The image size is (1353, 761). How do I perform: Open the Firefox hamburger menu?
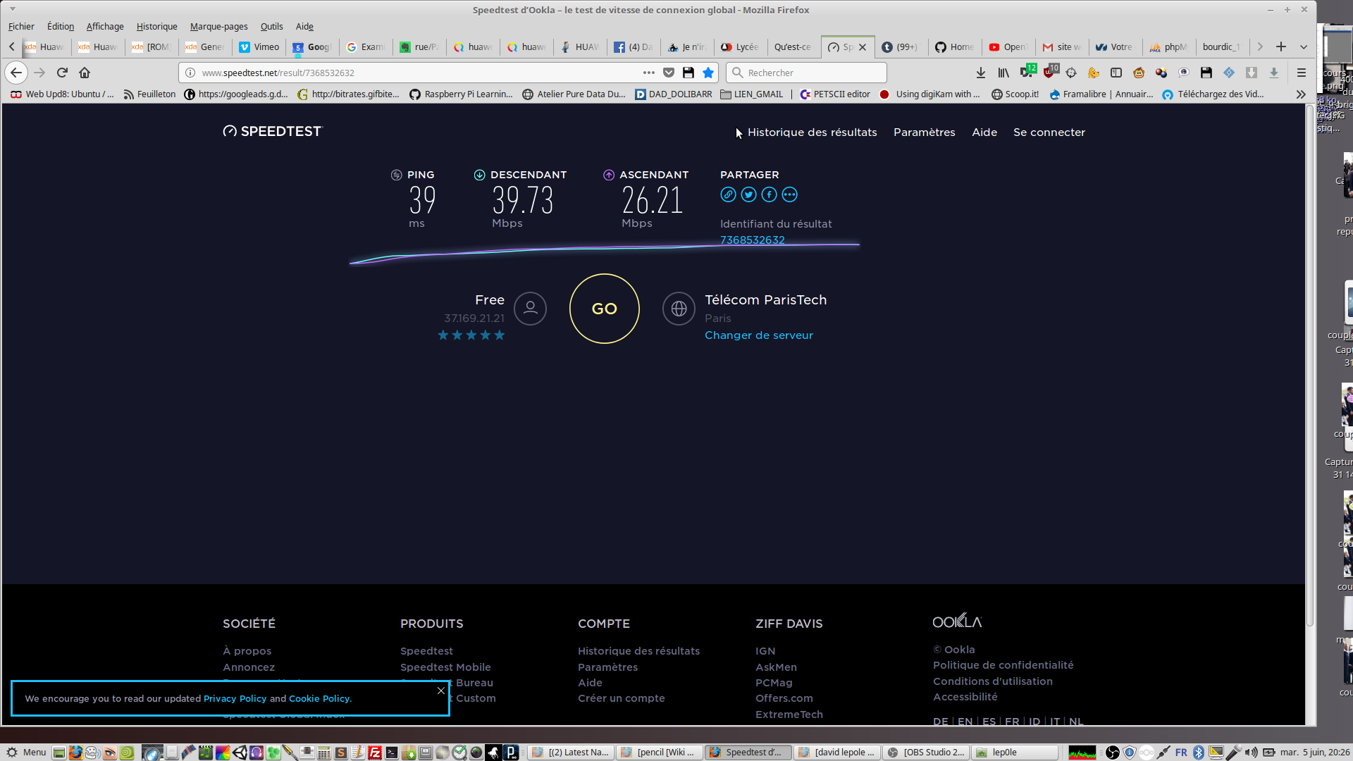click(x=1302, y=73)
